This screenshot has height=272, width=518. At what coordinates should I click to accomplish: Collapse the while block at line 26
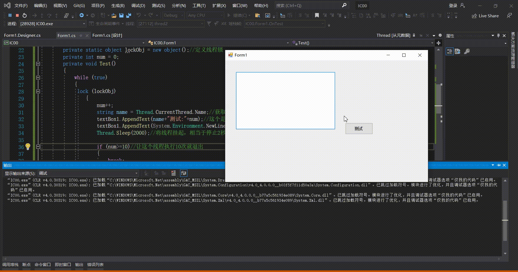pyautogui.click(x=38, y=78)
